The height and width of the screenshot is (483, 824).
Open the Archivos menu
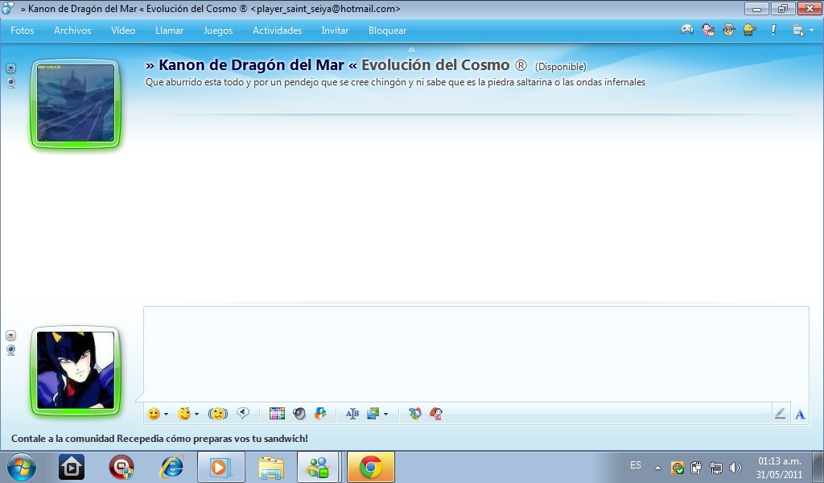tap(72, 31)
